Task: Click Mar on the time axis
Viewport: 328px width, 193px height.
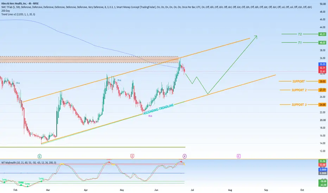Action: [x=48, y=190]
